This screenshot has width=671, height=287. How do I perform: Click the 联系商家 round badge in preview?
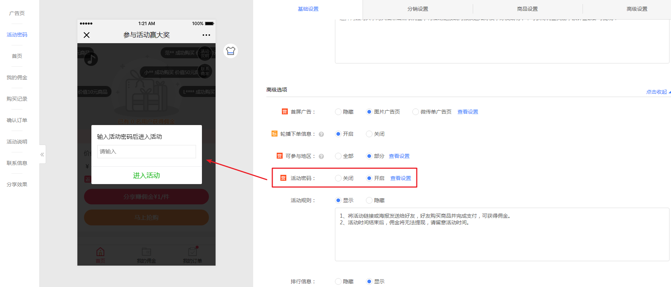(x=205, y=71)
